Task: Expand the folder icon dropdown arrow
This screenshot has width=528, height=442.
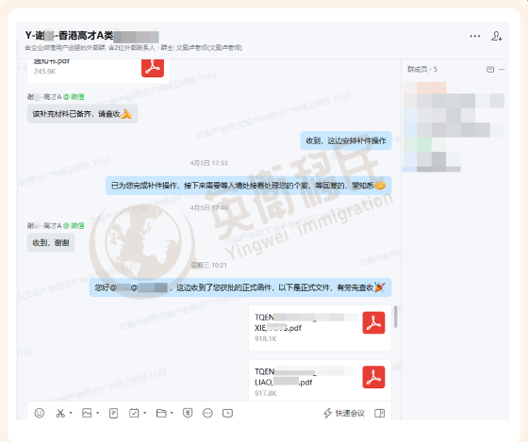Action: click(172, 413)
